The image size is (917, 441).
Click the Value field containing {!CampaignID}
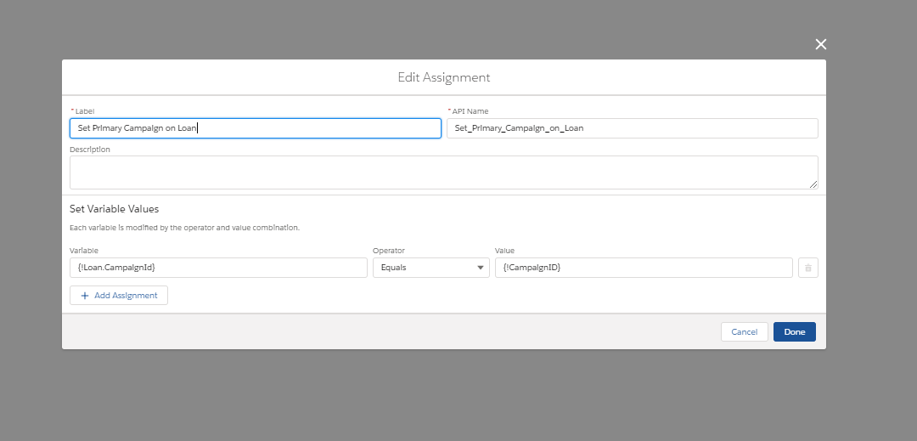643,268
